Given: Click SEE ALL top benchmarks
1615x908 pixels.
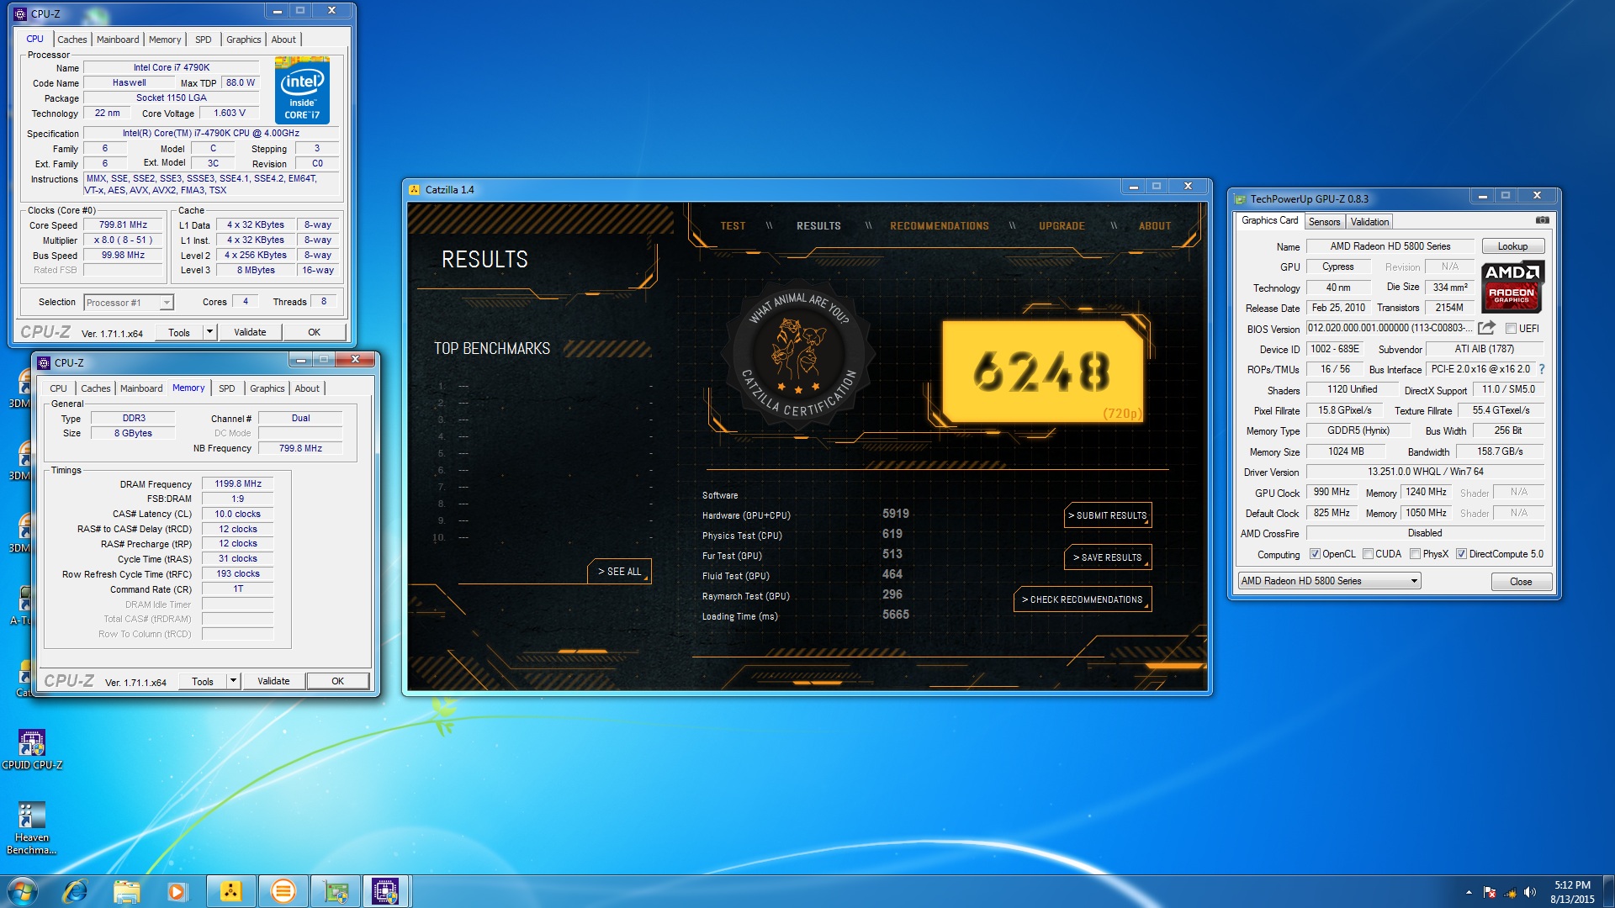Looking at the screenshot, I should click(x=619, y=572).
